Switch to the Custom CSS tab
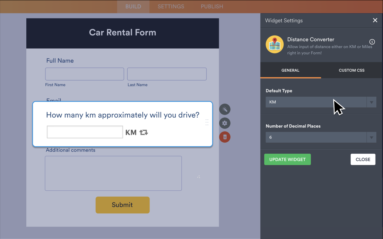Screen dimensions: 383x239 351,70
